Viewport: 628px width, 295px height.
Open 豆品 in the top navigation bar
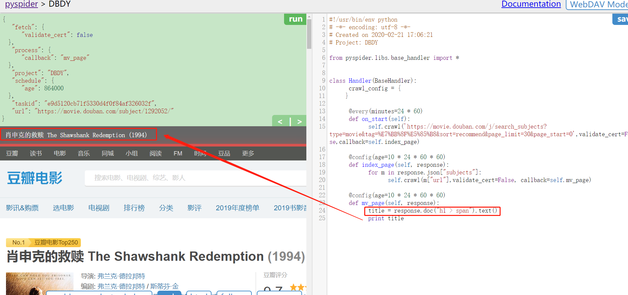pos(224,153)
